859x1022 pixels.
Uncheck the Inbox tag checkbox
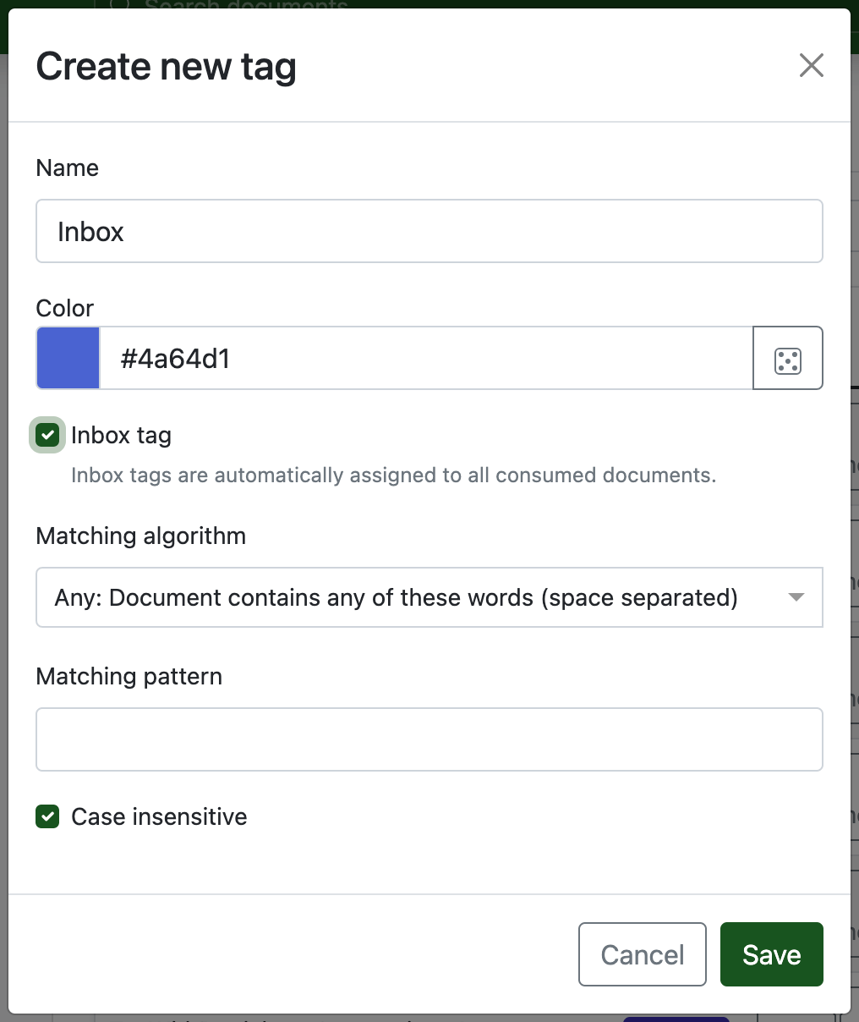47,436
